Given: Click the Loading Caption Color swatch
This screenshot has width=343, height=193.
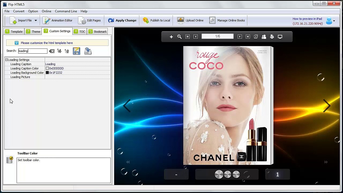Looking at the screenshot, I should [x=47, y=68].
